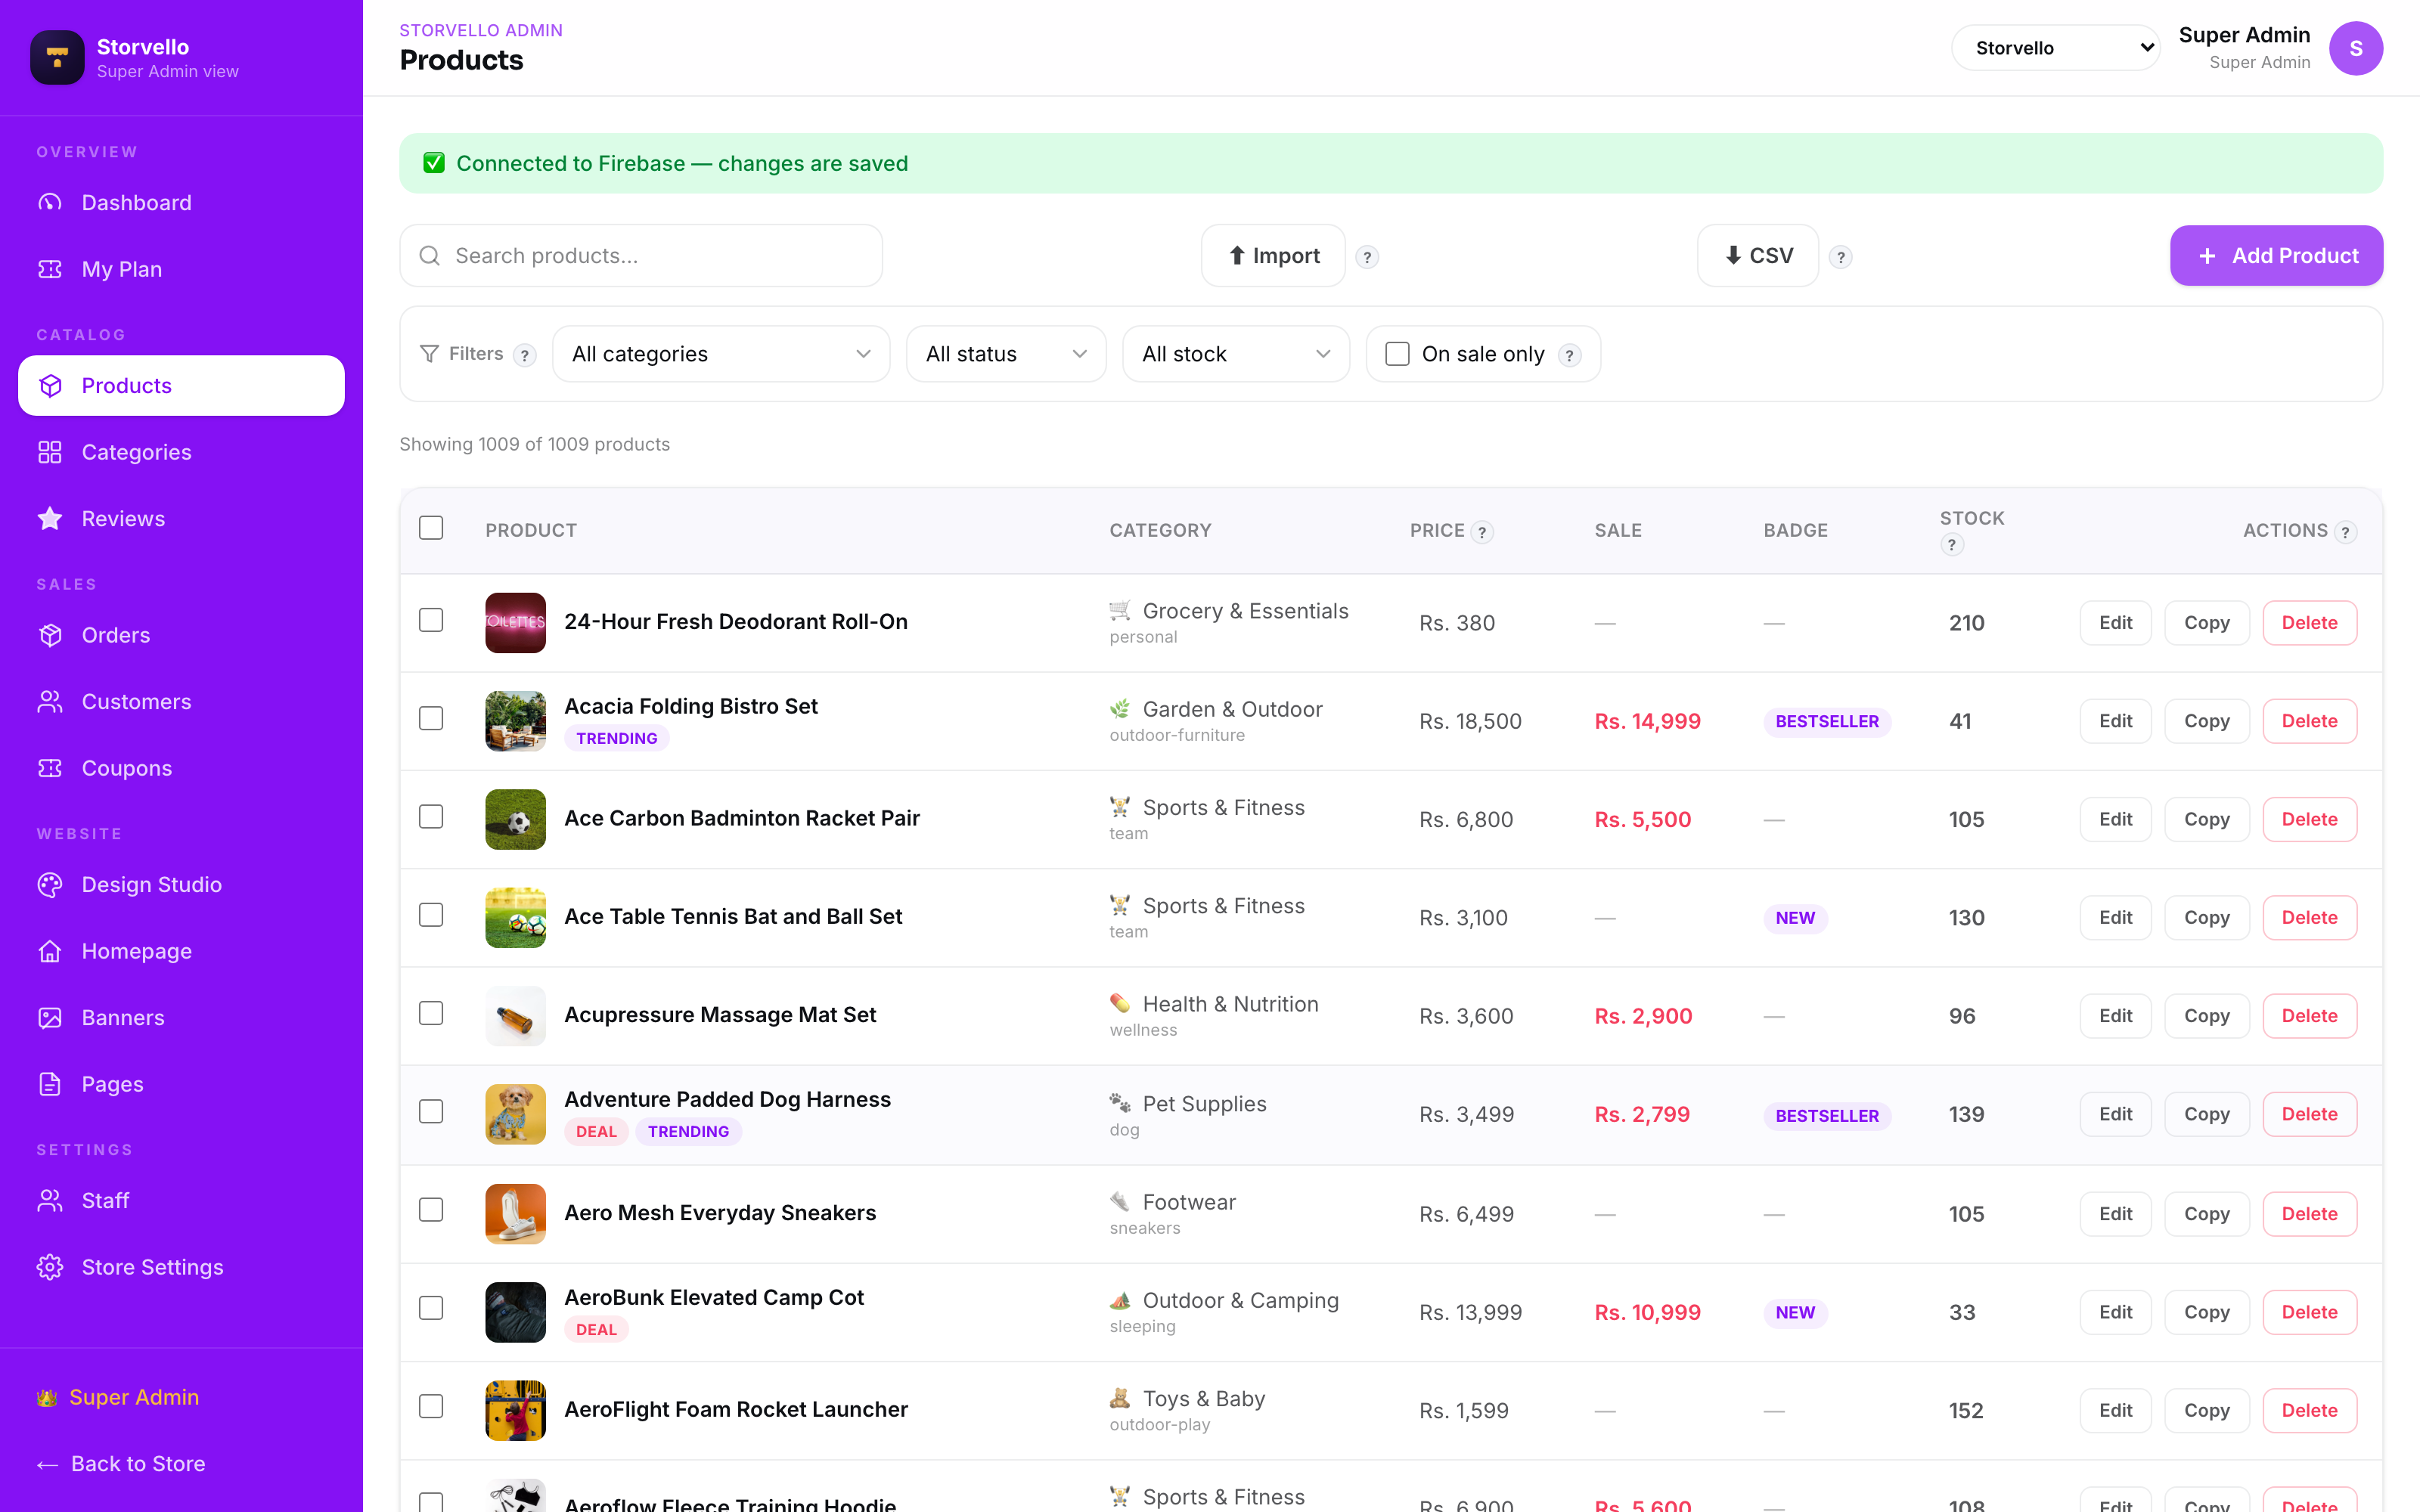Screen dimensions: 2420x1512
Task: Click the Grocery & Essentials category cart icon
Action: pos(1120,610)
